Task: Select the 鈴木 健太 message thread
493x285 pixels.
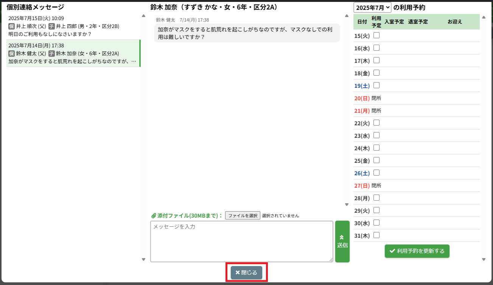Action: [73, 53]
